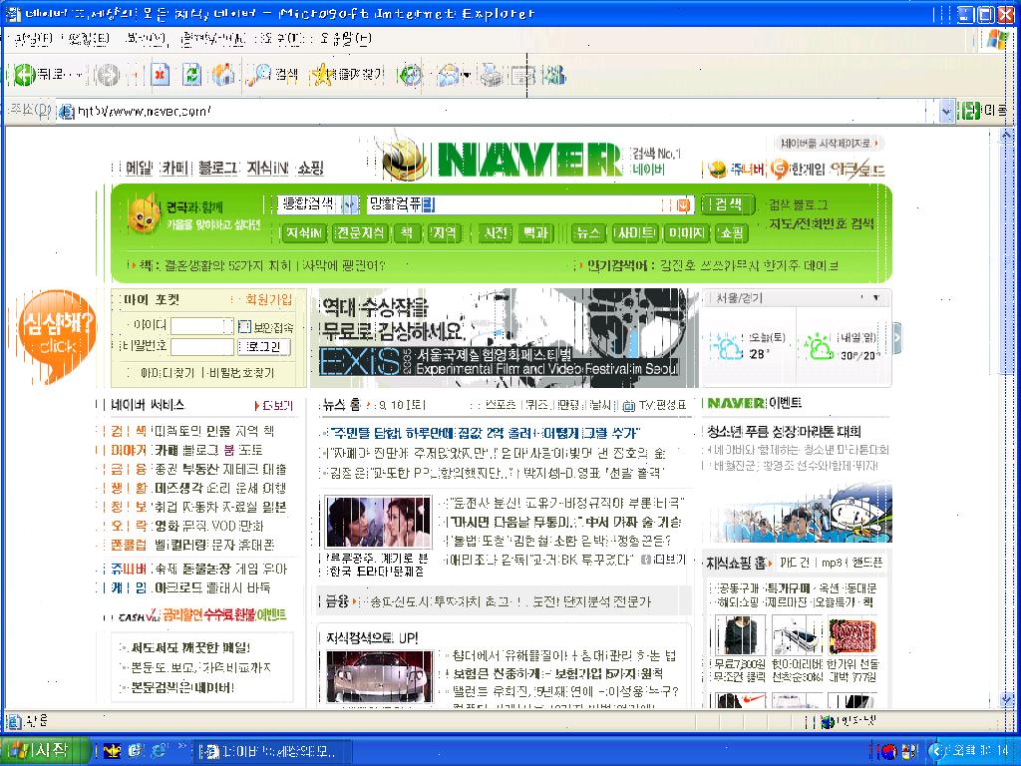
Task: Click the arrow at the weather panel's right edge
Action: click(896, 338)
